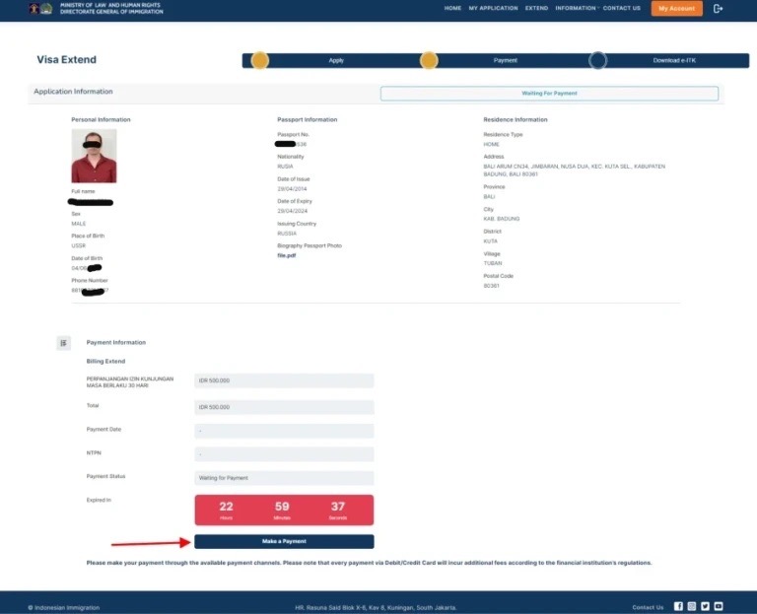757x614 pixels.
Task: Click the Payment Information list icon
Action: 64,343
